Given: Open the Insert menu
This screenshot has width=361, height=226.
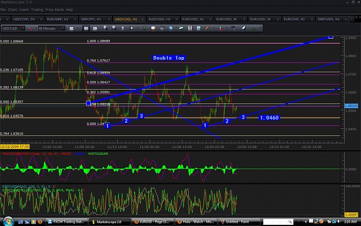Looking at the screenshot, I should pos(24,10).
